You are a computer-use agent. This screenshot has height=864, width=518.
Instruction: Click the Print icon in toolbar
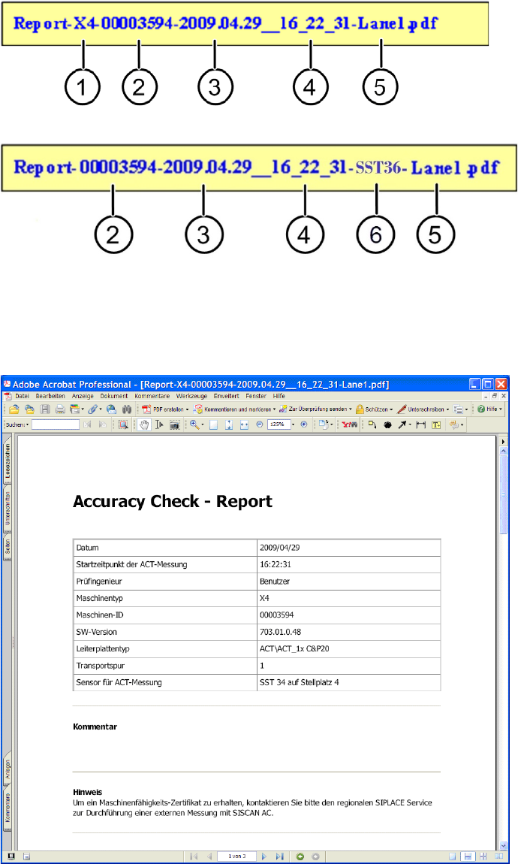pos(61,409)
